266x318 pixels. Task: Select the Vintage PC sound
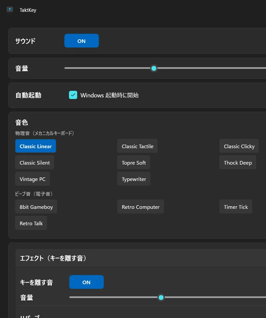(33, 179)
